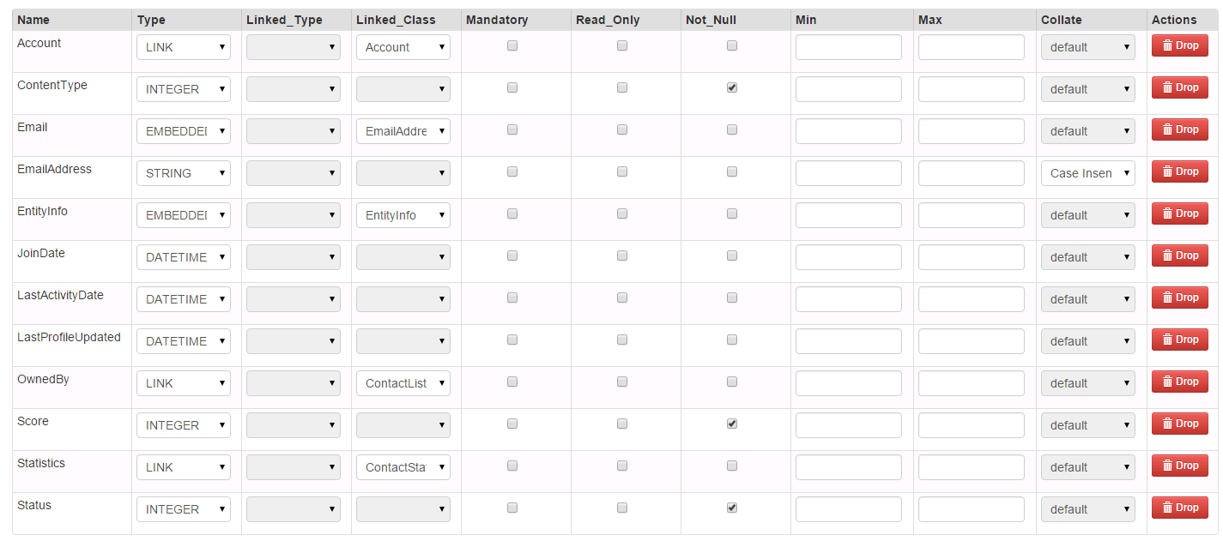Toggle Mandatory checkbox for Account
Viewport: 1223px width, 541px height.
[512, 45]
